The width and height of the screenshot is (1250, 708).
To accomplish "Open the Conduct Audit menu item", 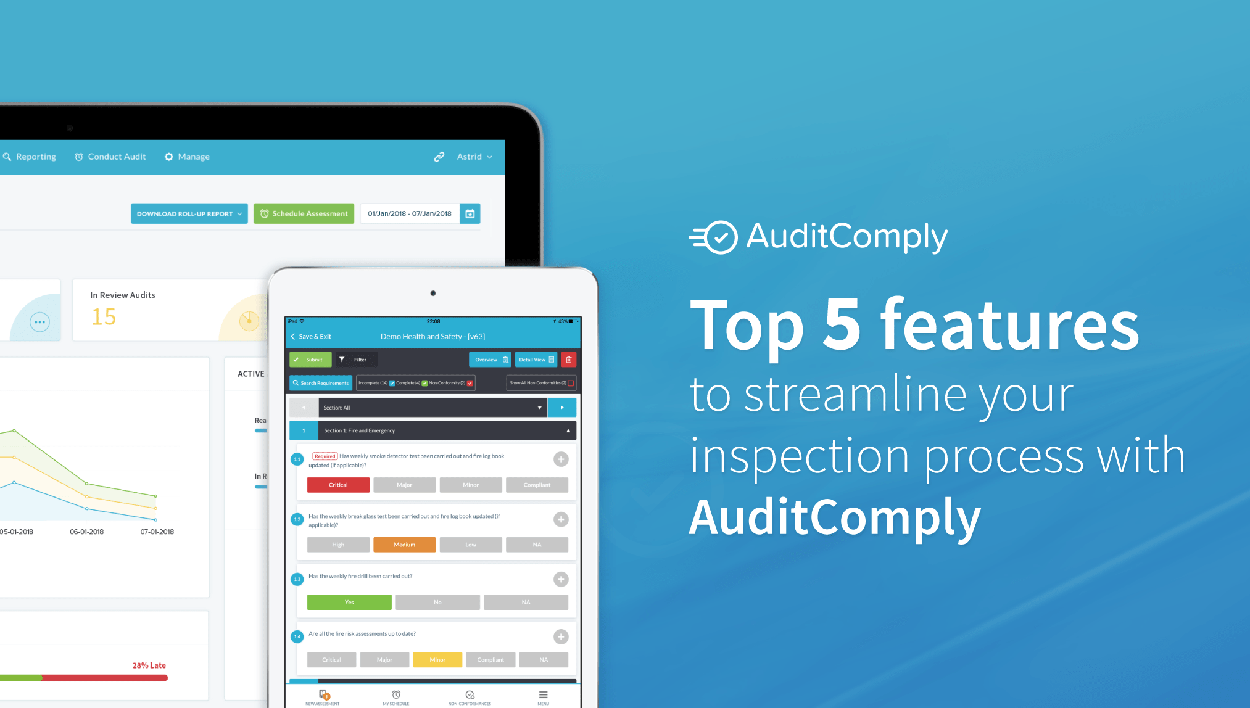I will (x=114, y=157).
